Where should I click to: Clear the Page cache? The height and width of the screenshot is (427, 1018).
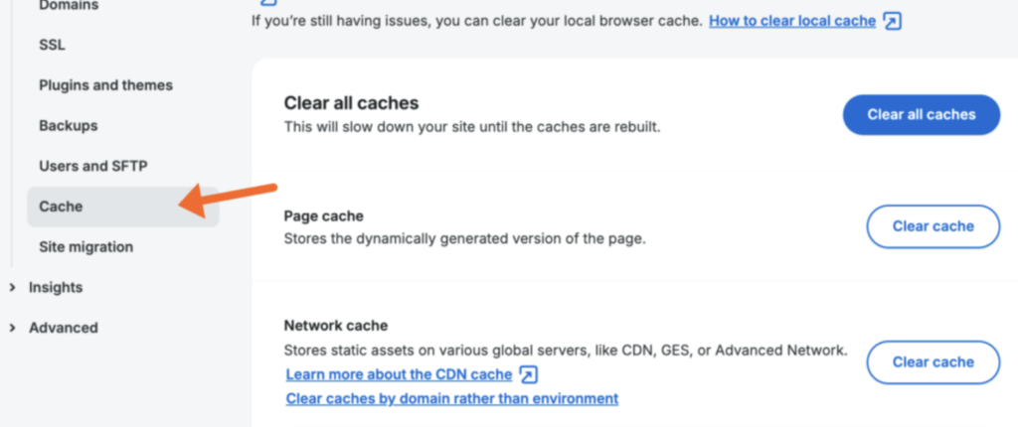click(933, 226)
